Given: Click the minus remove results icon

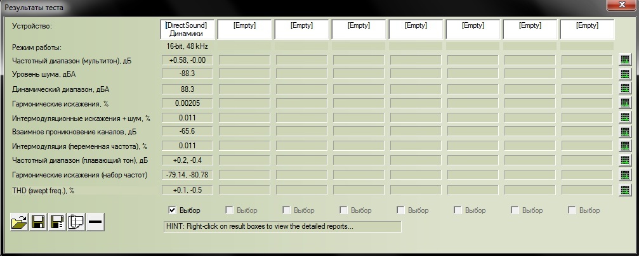Looking at the screenshot, I should click(x=96, y=222).
